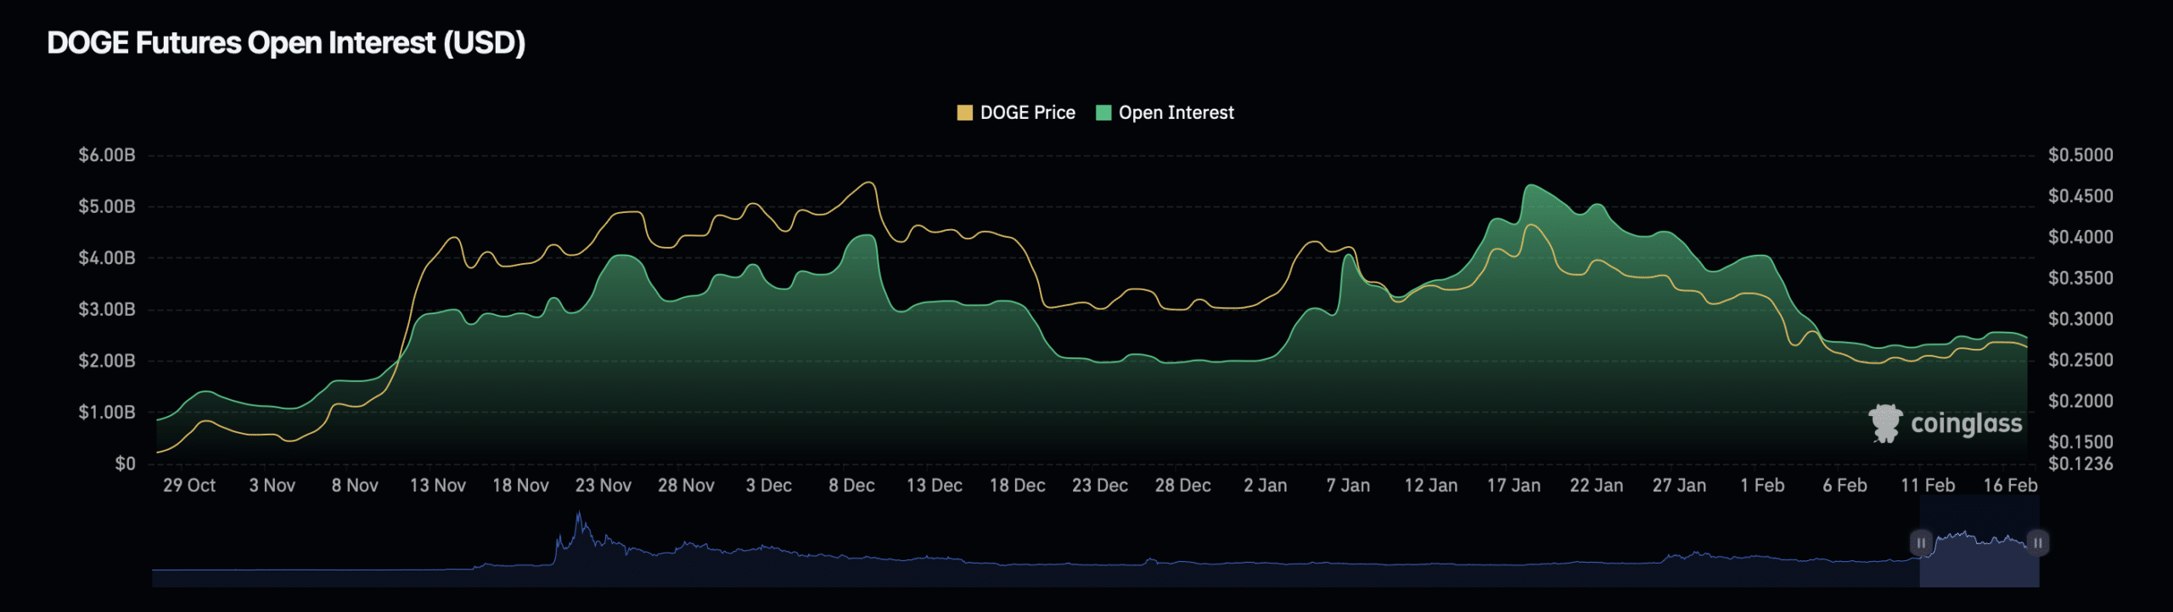The height and width of the screenshot is (612, 2173).
Task: Click the $6.00B left axis label
Action: coord(107,155)
